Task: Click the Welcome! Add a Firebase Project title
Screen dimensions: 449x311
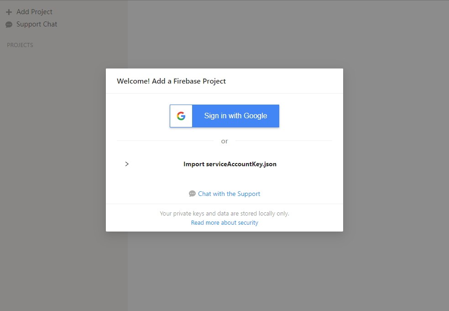Action: tap(171, 81)
